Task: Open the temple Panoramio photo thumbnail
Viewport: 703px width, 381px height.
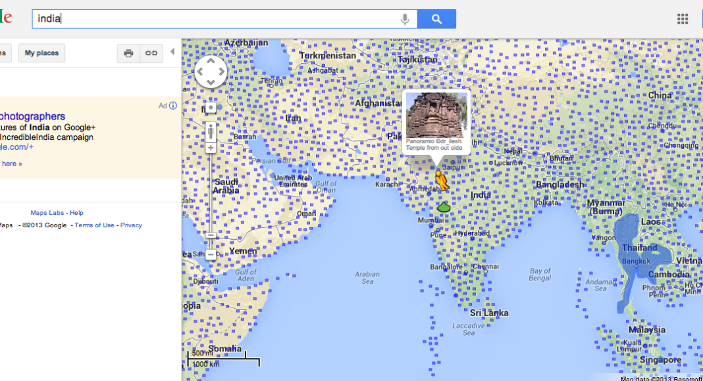Action: tap(436, 114)
